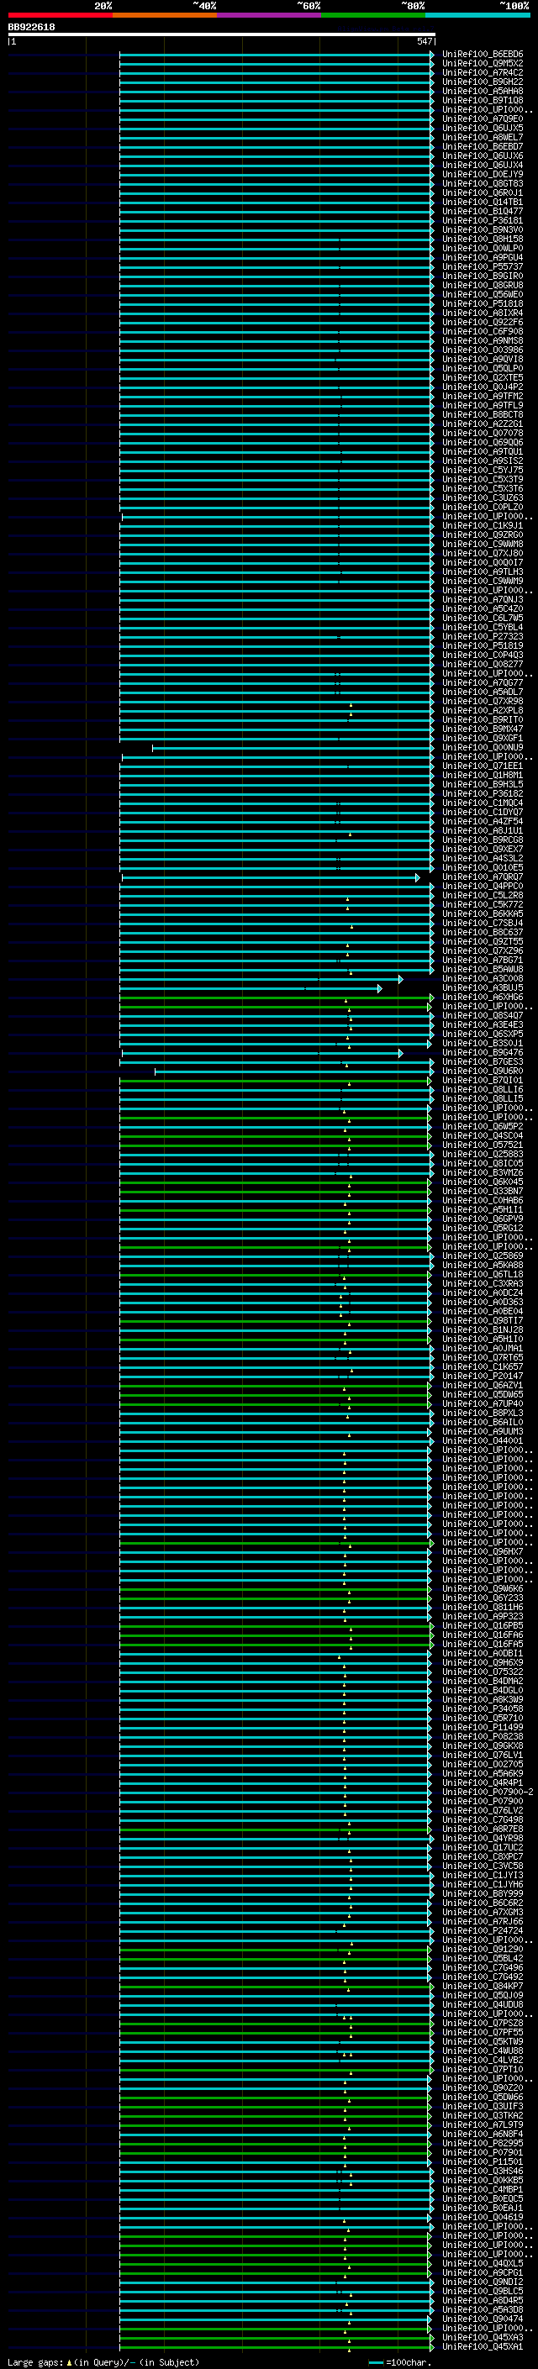Select the UniRef100_B7QI01 label
538x2369 pixels.
pos(482,1081)
